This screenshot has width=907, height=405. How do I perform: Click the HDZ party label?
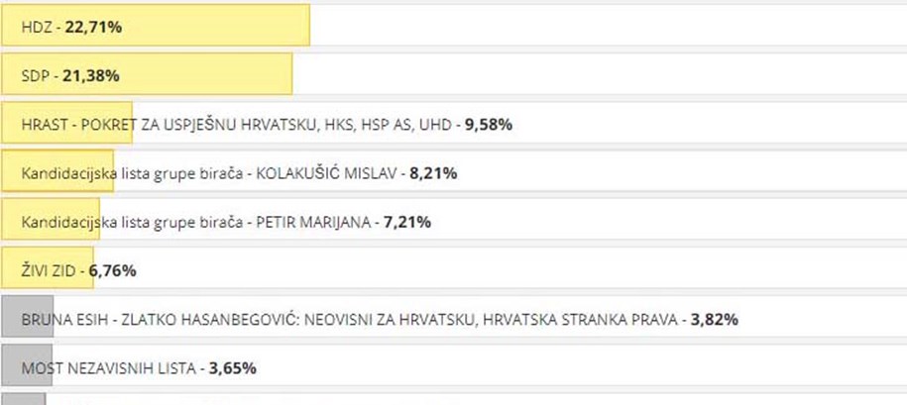point(39,27)
